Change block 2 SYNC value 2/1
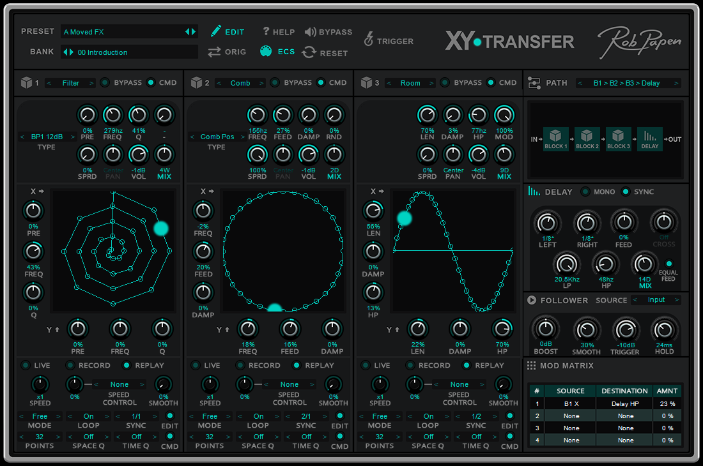Viewport: 703px width, 466px height. (x=306, y=416)
